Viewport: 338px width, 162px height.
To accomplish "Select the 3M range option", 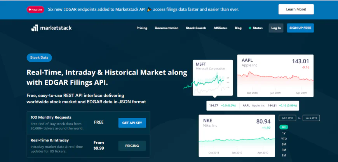I will point(284,150).
